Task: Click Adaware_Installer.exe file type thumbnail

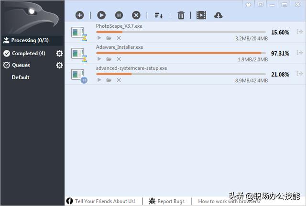Action: [x=79, y=55]
